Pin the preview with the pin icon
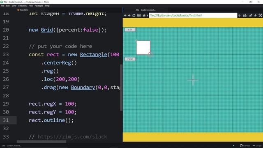Screen dimensions: 263x148 point(250,16)
